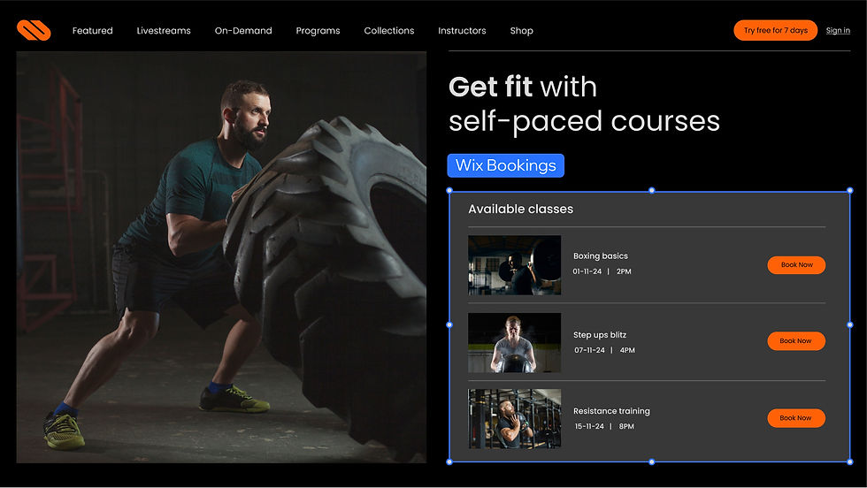Open the Featured menu item
This screenshot has height=488, width=867.
point(92,30)
